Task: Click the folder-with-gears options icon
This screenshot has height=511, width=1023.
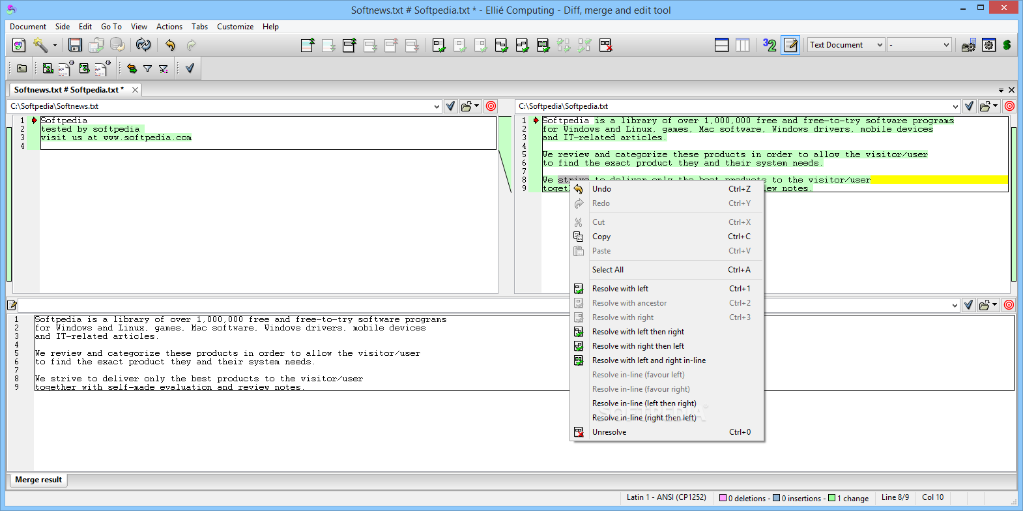Action: [968, 45]
